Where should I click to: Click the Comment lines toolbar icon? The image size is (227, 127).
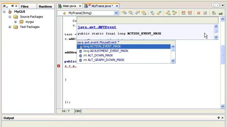pos(214,13)
